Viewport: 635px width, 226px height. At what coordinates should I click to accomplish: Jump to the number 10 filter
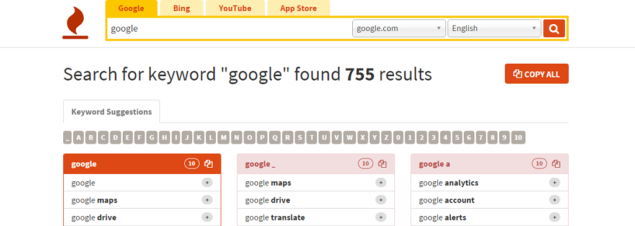click(518, 137)
